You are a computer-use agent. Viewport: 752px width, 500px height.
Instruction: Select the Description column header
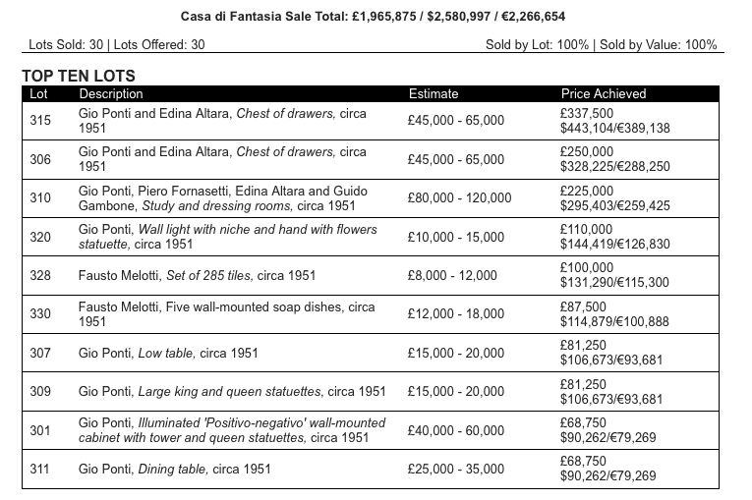[111, 94]
